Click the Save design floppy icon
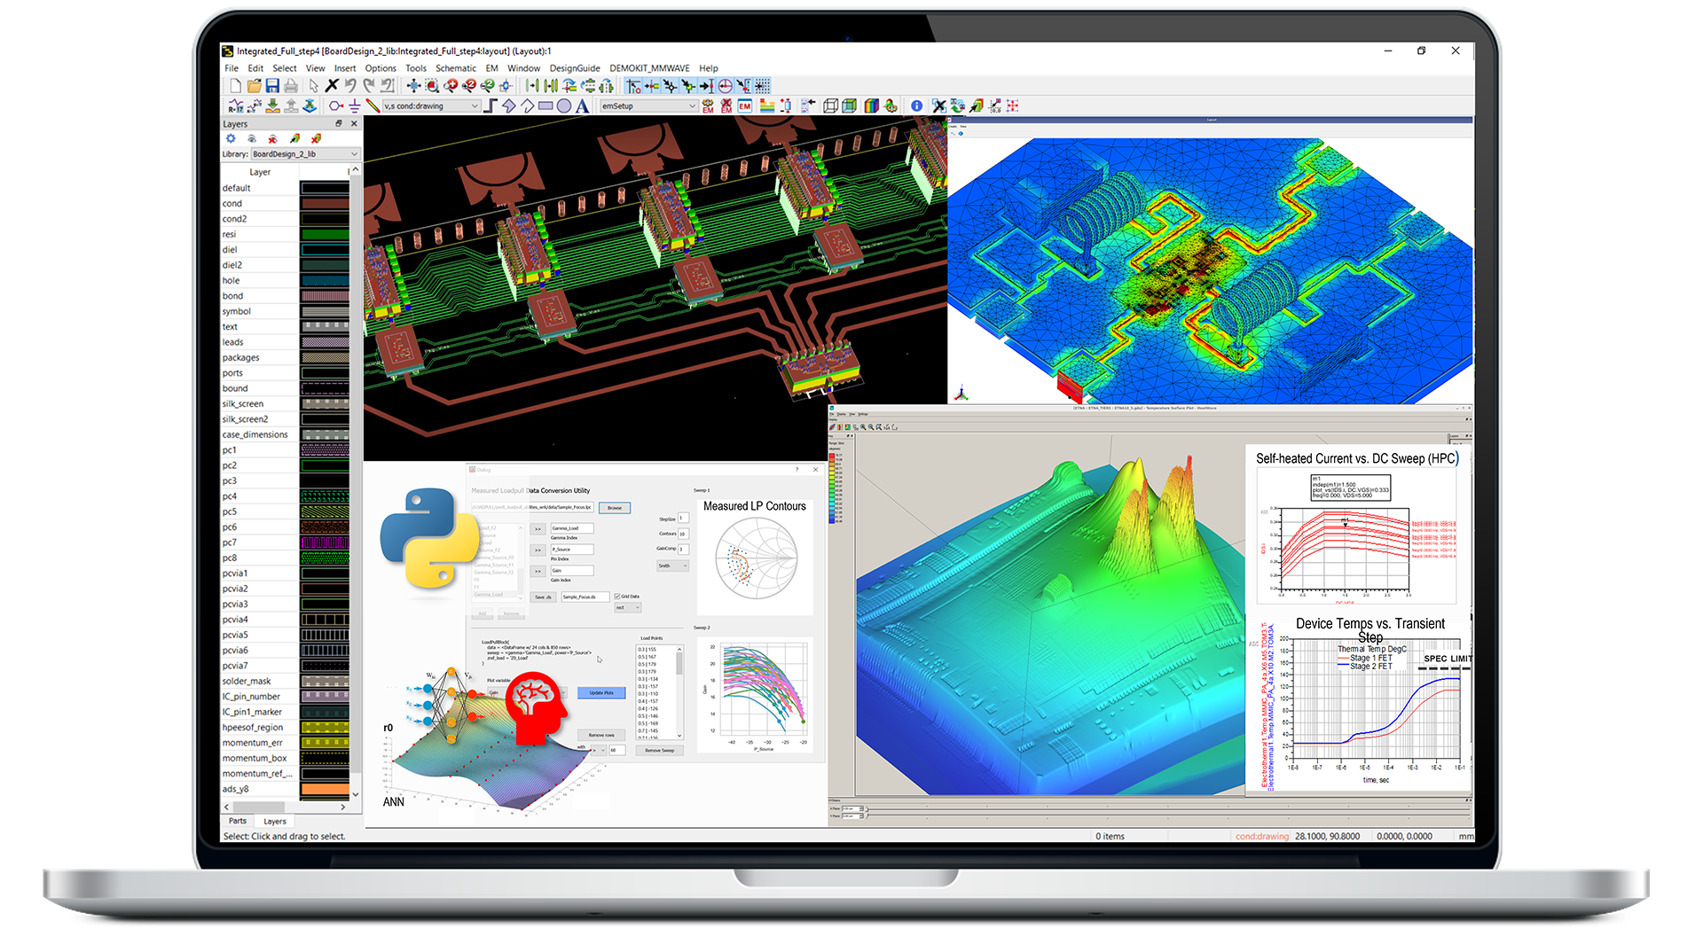This screenshot has height=944, width=1703. 272,86
